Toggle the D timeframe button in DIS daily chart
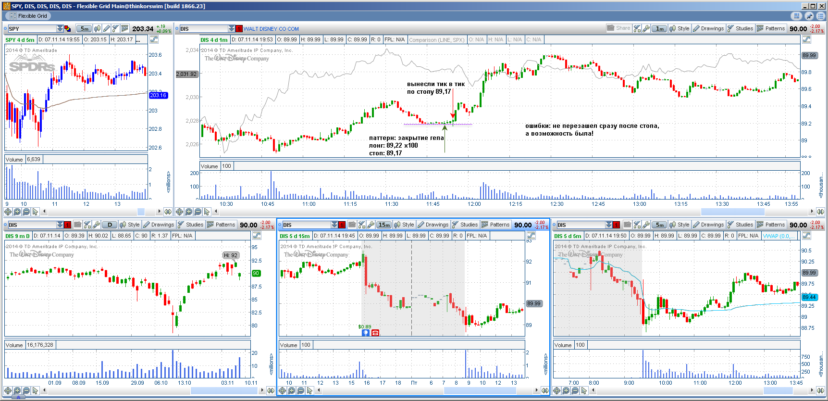This screenshot has width=828, height=401. pos(110,225)
